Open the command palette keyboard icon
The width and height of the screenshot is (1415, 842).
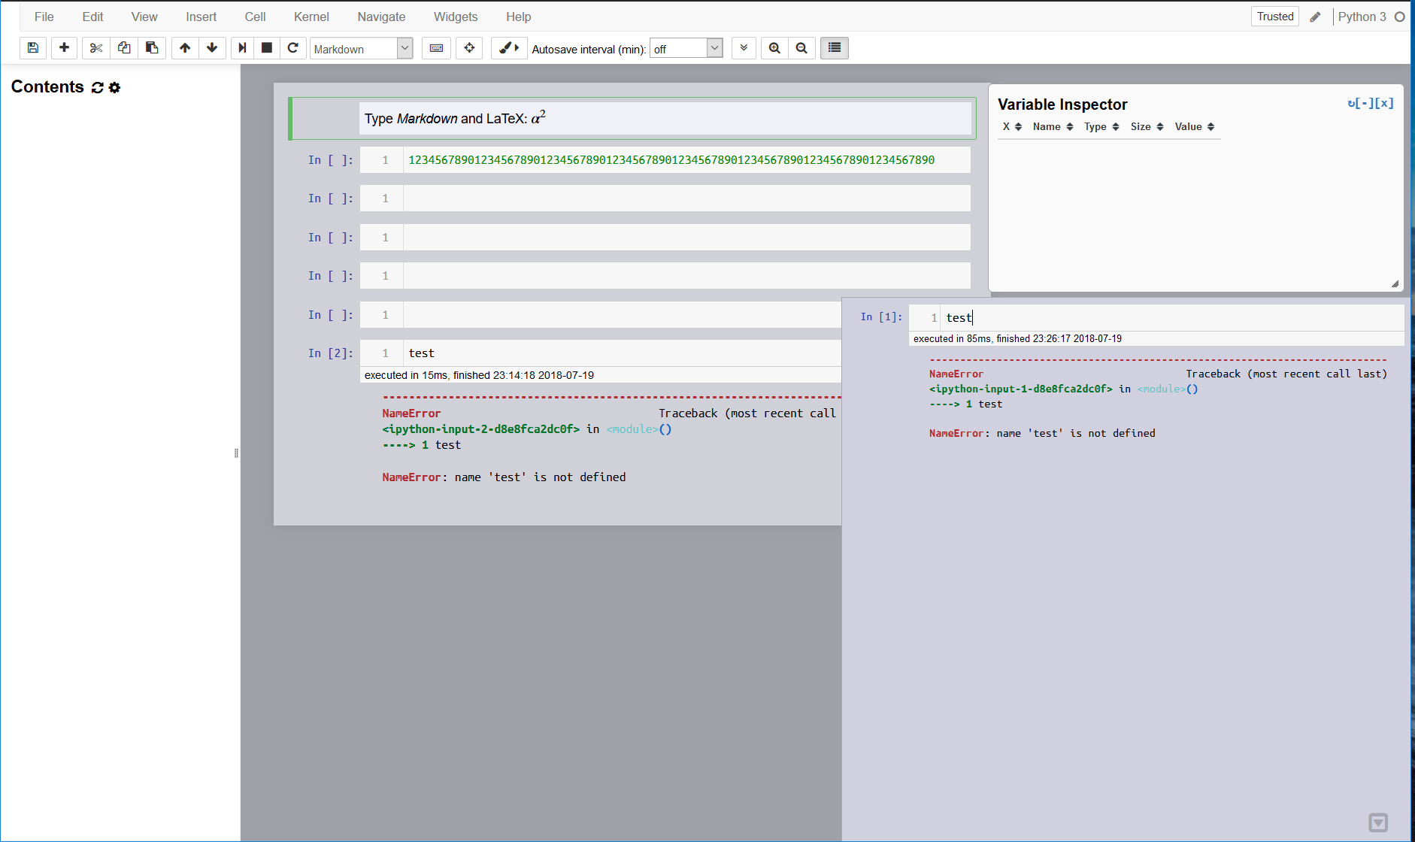(x=436, y=47)
